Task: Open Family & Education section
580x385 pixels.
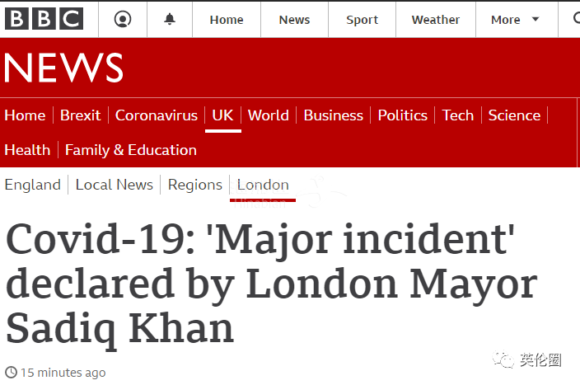Action: pyautogui.click(x=131, y=150)
